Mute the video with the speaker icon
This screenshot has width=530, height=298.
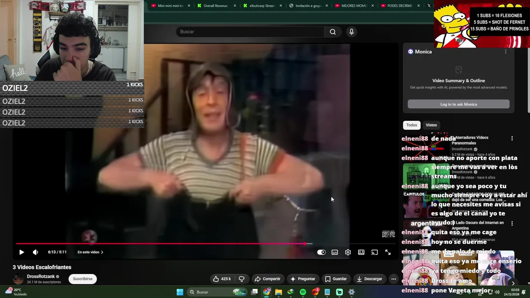[35, 252]
